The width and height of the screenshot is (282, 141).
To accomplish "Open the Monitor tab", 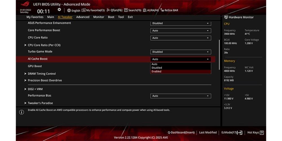I will [98, 17].
